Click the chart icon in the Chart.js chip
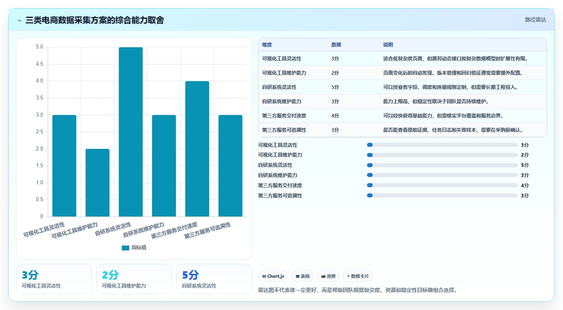 click(x=264, y=276)
